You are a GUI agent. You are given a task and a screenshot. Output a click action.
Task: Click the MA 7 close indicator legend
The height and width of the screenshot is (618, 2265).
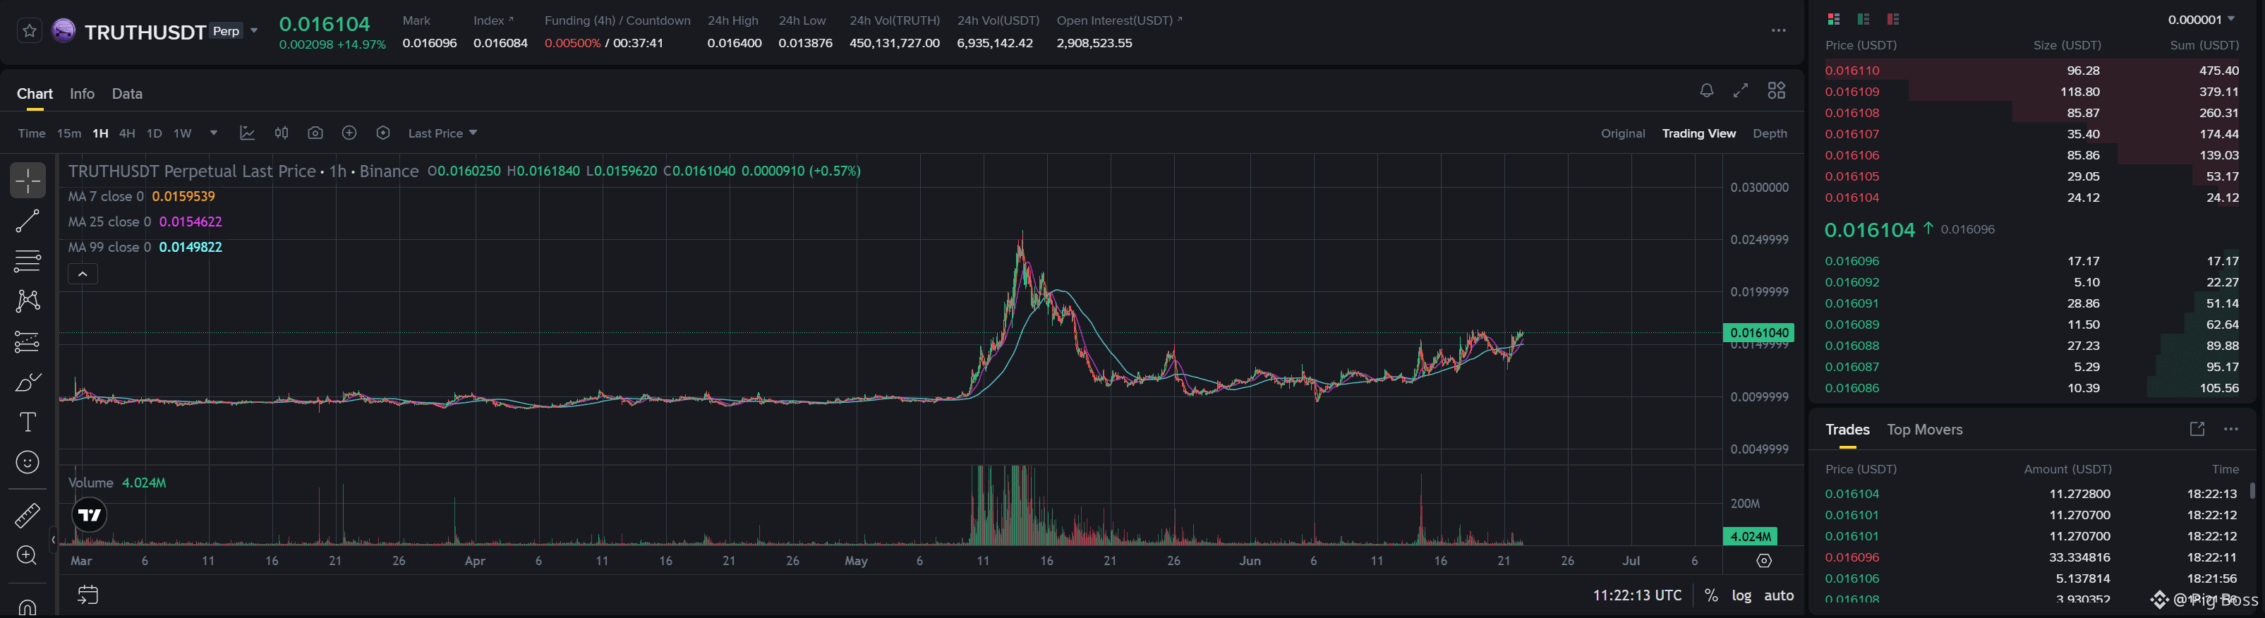pos(142,196)
